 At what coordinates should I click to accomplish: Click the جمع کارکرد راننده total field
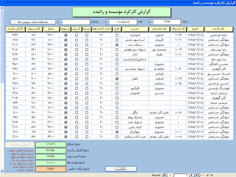point(51,151)
